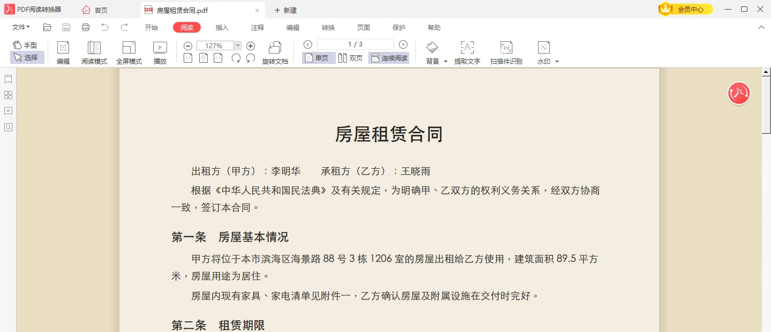
Task: Click 新建 to create new tab
Action: pyautogui.click(x=285, y=10)
